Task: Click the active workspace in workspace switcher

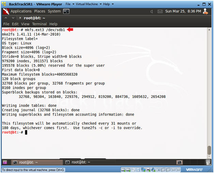Action: [179, 162]
